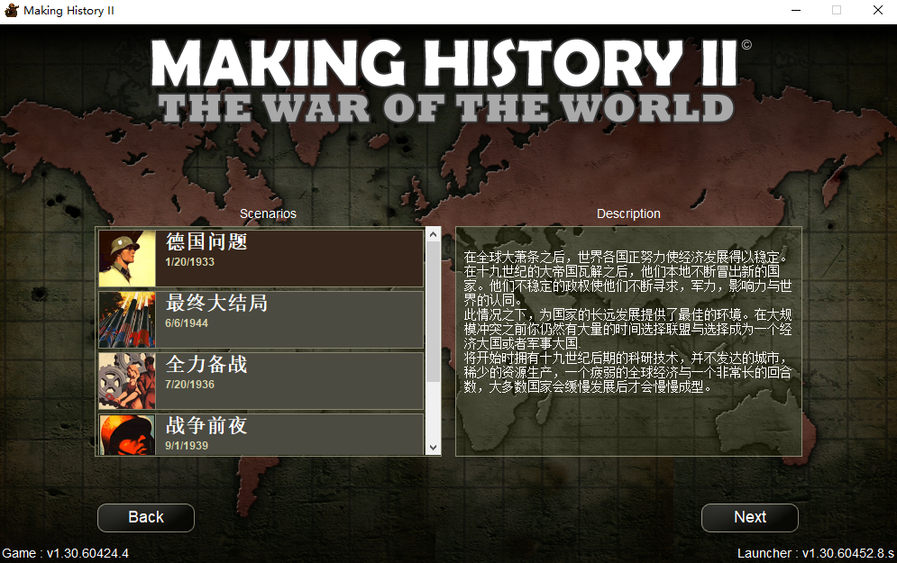Click the rockets thumbnail for 最终大结局
Screen dimensions: 897x563
click(x=126, y=319)
